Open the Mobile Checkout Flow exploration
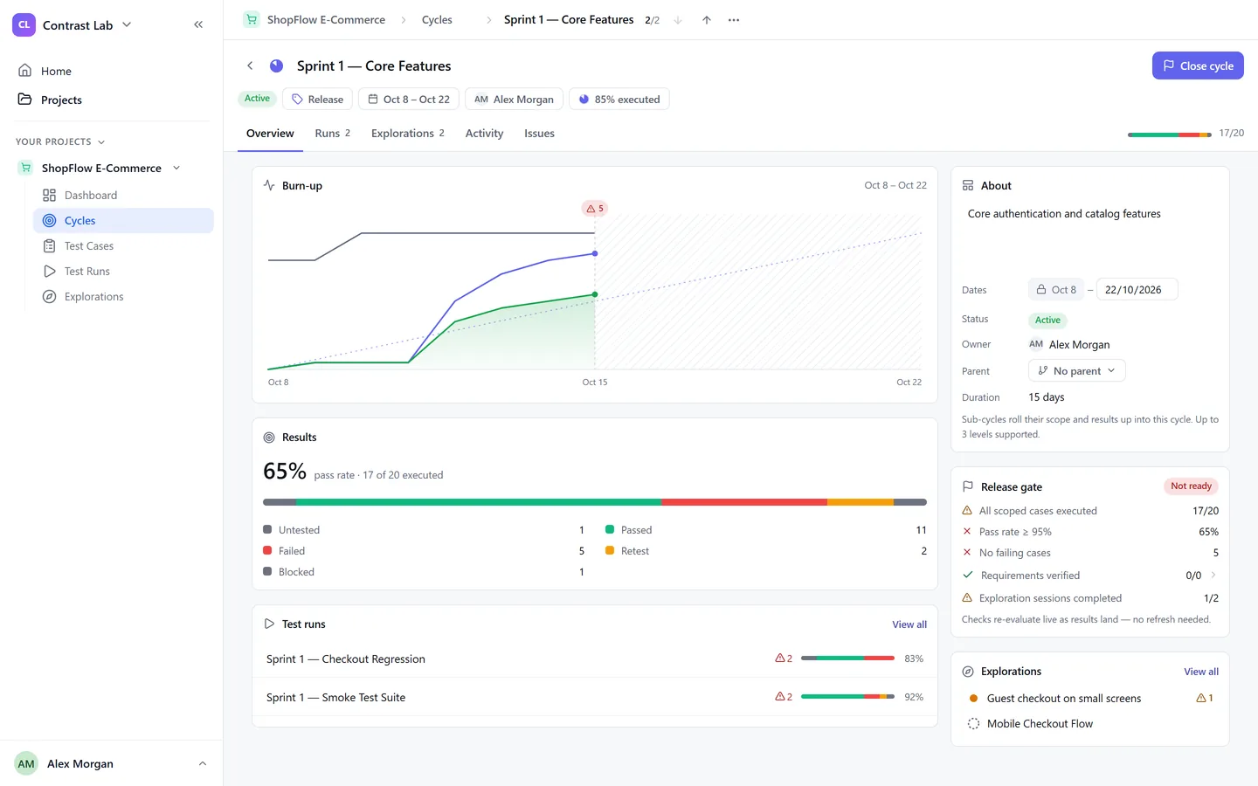Viewport: 1258px width, 786px height. click(1090, 724)
